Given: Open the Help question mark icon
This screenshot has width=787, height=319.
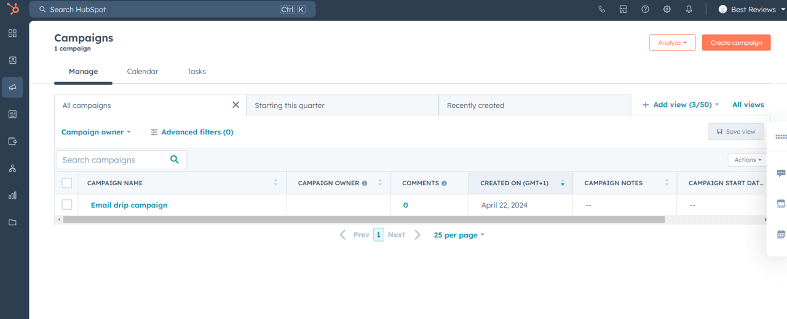Looking at the screenshot, I should (x=645, y=9).
